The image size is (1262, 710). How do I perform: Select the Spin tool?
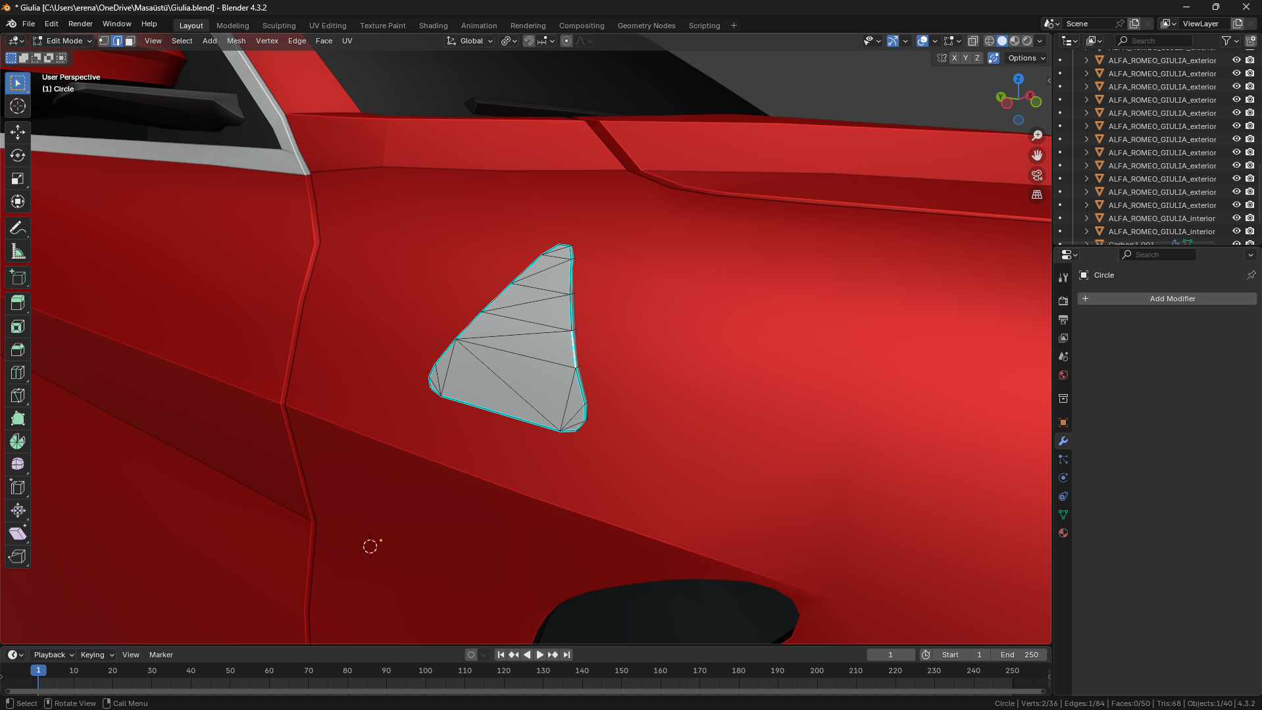pos(18,442)
